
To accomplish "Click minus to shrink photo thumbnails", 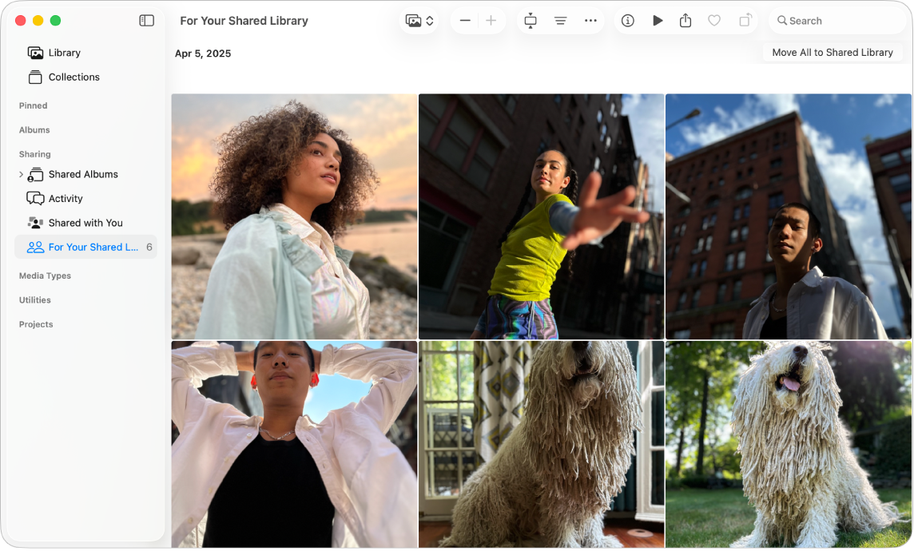I will coord(465,20).
